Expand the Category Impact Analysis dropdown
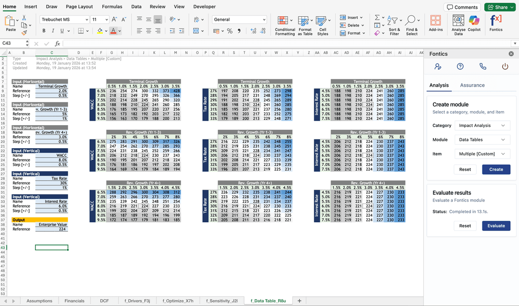Screen dimensions: 519x306 point(482,126)
